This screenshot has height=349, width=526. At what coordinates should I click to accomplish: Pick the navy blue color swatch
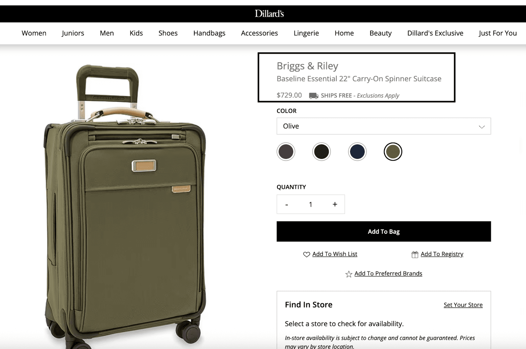point(357,152)
